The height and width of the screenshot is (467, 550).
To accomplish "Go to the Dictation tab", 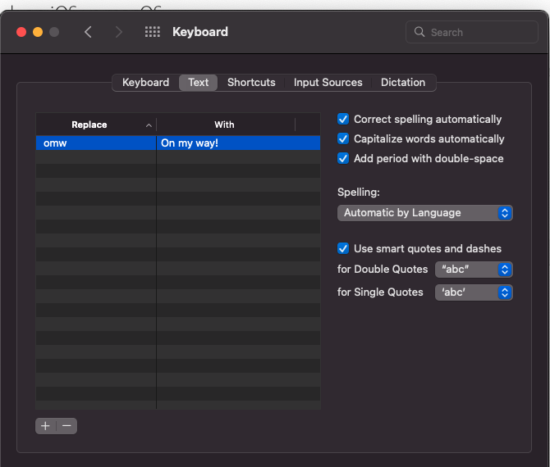I will click(403, 83).
